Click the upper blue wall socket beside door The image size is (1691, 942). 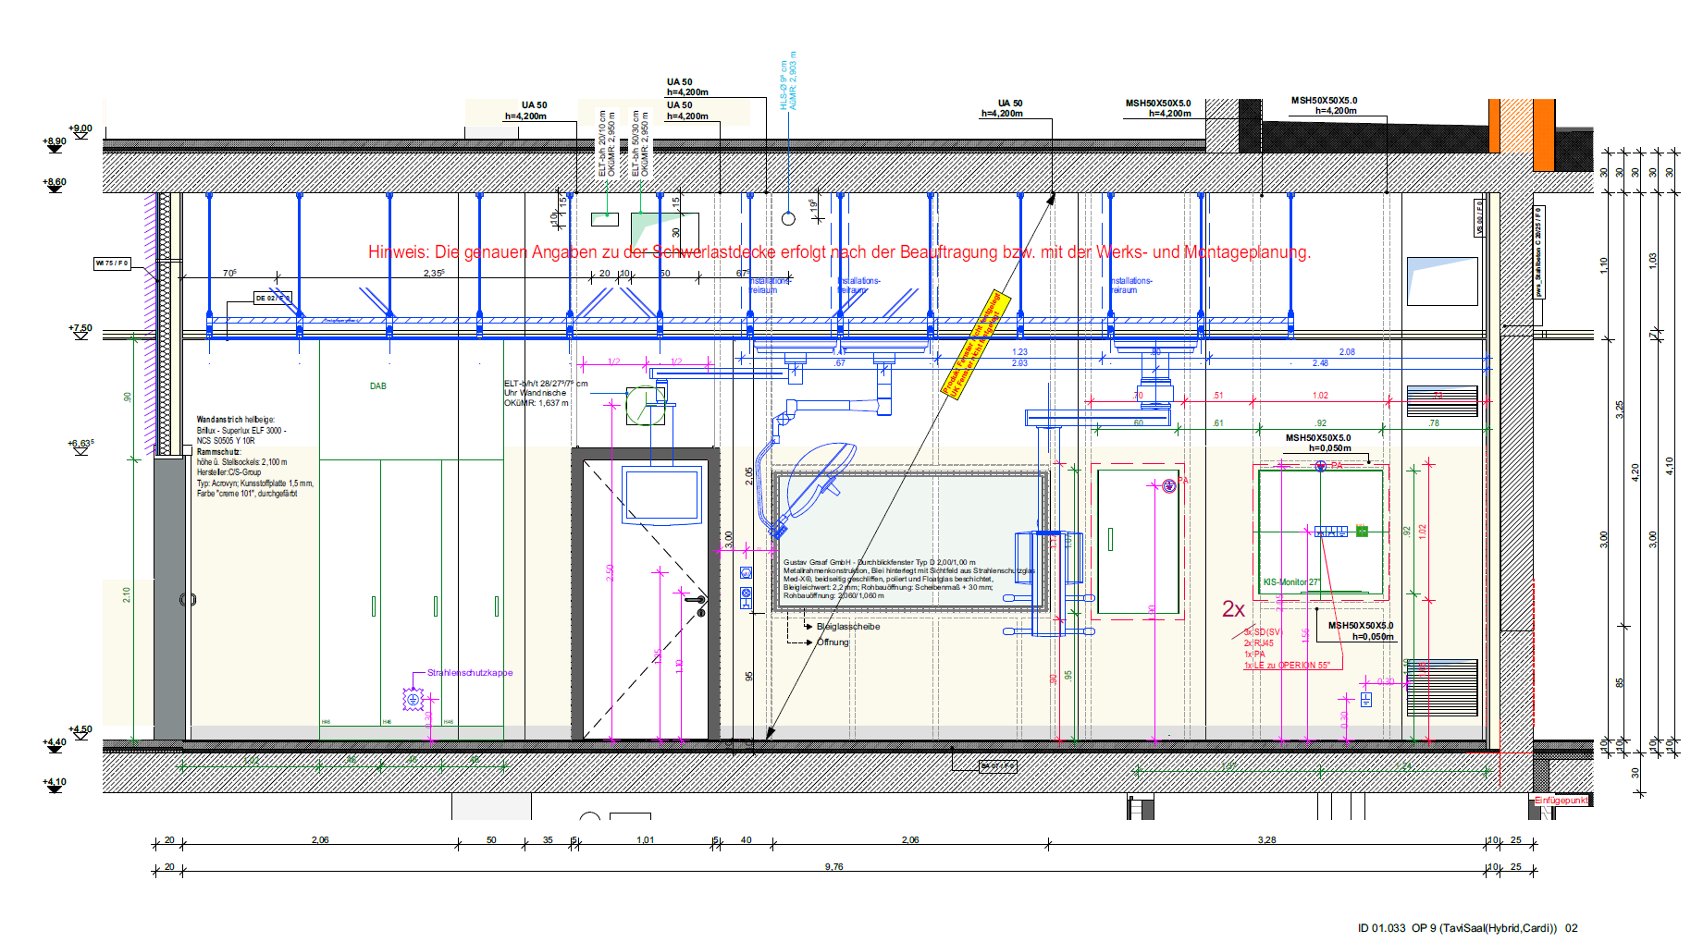747,573
